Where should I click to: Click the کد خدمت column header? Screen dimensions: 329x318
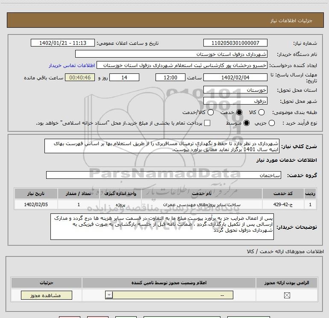coord(283,193)
